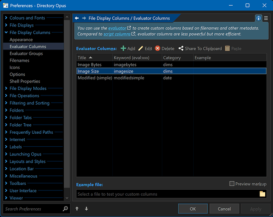
Task: Click the Toolbars category
Action: click(18, 184)
